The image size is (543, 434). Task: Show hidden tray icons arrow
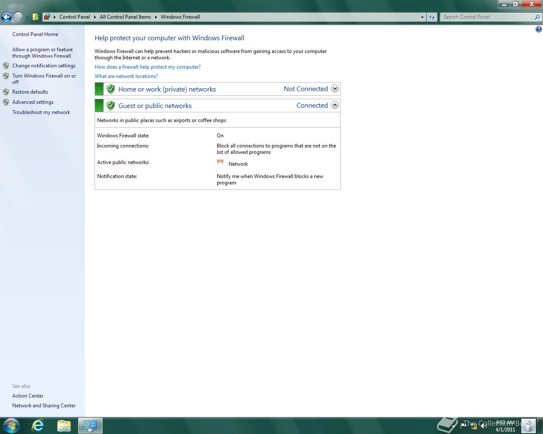[x=453, y=426]
